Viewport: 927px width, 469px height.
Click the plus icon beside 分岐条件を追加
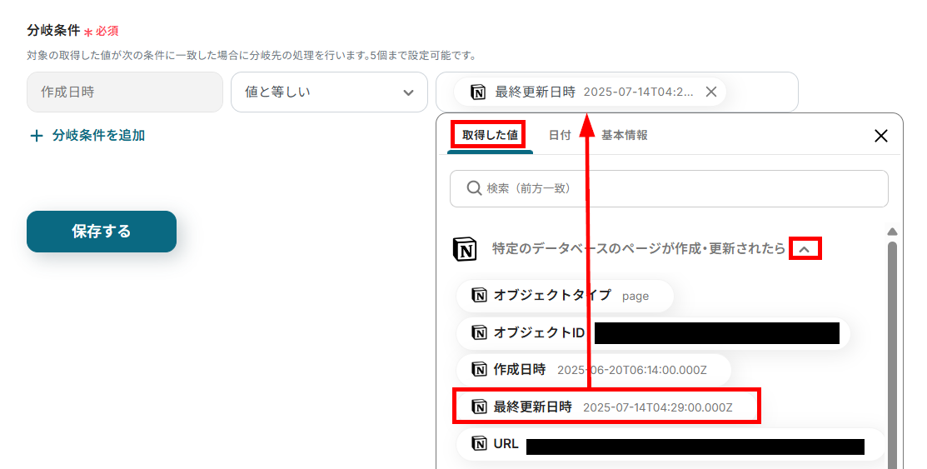(37, 136)
